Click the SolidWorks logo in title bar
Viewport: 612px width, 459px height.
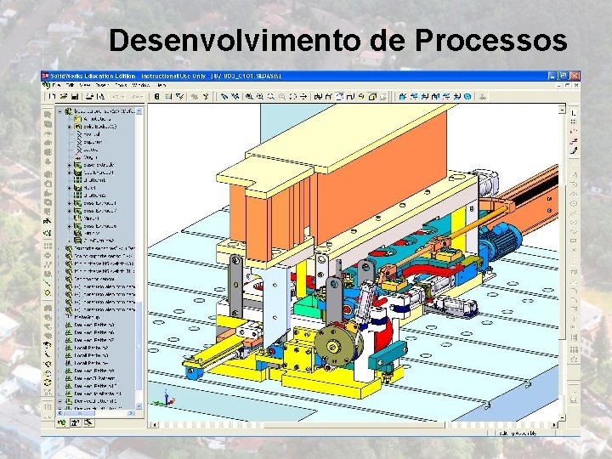point(45,76)
